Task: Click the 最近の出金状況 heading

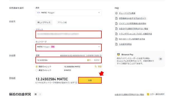Action: pyautogui.click(x=20, y=94)
